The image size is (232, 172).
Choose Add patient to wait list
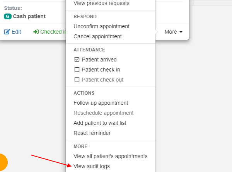[100, 123]
